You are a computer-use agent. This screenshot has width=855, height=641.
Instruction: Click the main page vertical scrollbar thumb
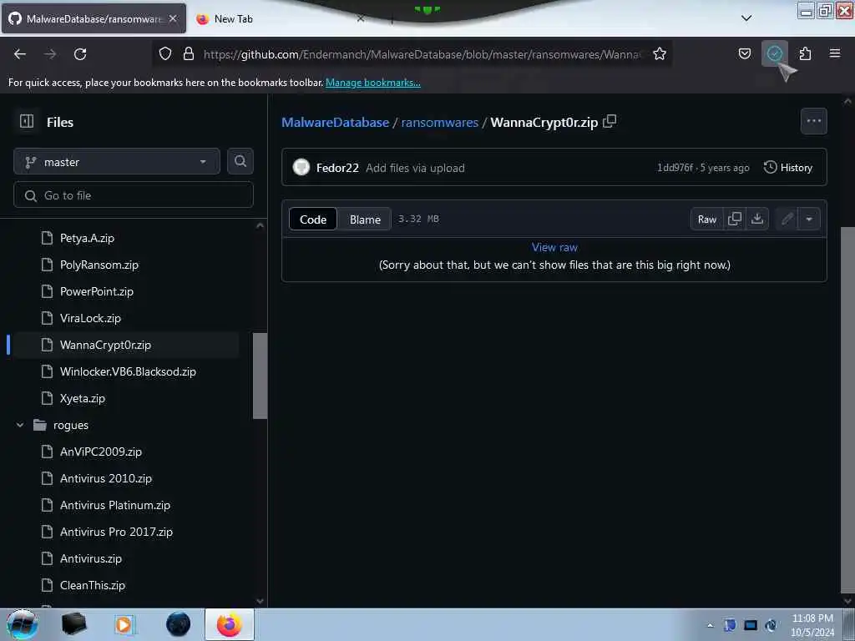click(848, 409)
